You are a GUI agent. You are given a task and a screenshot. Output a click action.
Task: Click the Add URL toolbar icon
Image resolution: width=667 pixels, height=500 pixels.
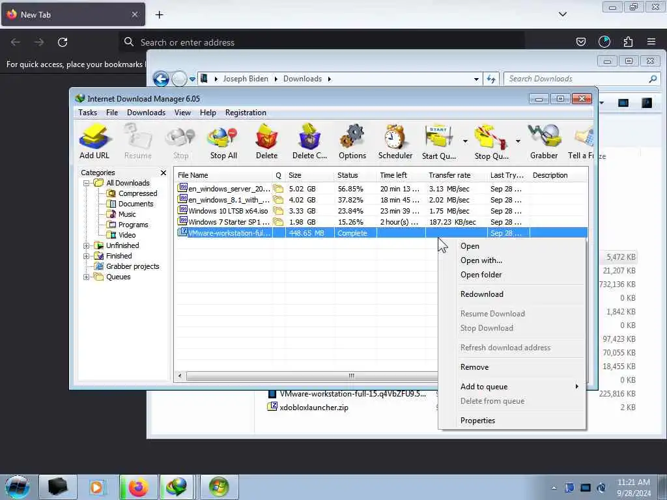(94, 141)
